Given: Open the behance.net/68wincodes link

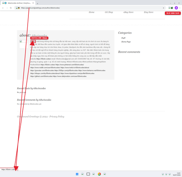Looking at the screenshot, I should (x=92, y=71).
